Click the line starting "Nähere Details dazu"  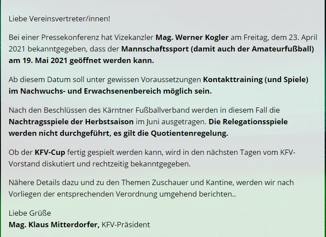(x=151, y=182)
